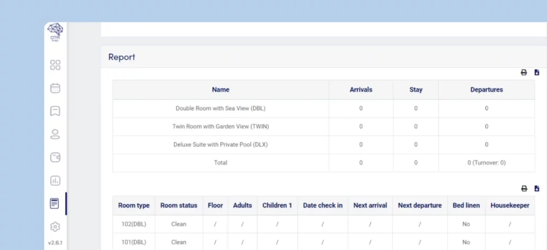Open the dashboard grid icon in sidebar

[55, 65]
